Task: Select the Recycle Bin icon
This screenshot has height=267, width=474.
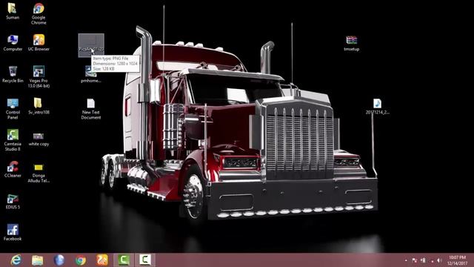Action: 13,74
